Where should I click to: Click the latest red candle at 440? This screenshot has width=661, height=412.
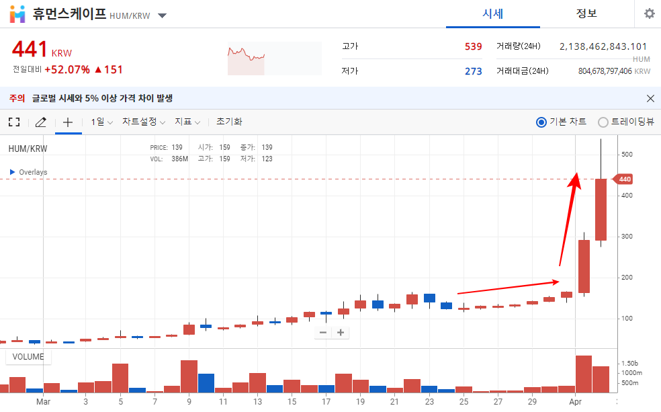[601, 210]
